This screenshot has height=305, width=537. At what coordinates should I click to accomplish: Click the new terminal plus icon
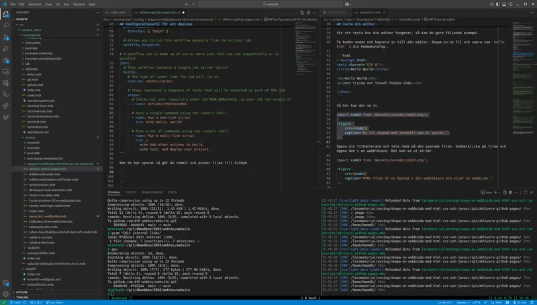[x=495, y=192]
